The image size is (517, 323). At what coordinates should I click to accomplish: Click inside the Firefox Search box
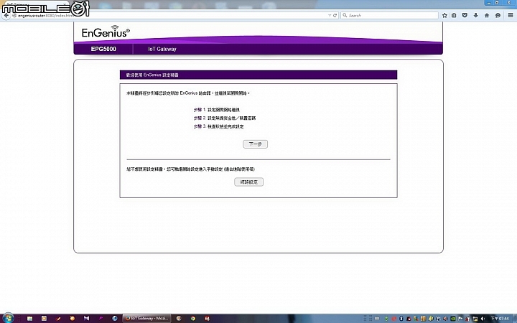389,16
